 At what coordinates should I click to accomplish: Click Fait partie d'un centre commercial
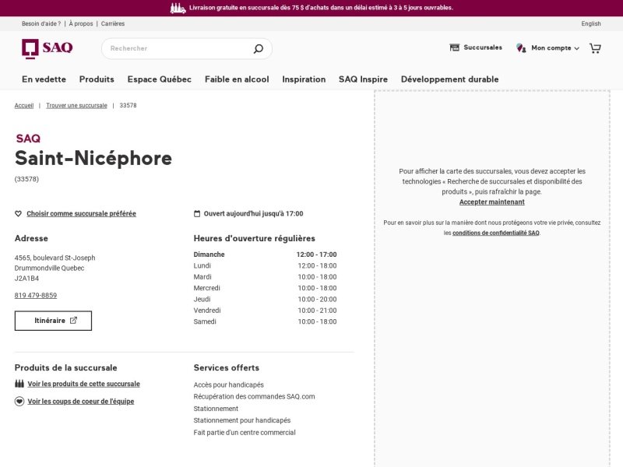click(x=245, y=433)
